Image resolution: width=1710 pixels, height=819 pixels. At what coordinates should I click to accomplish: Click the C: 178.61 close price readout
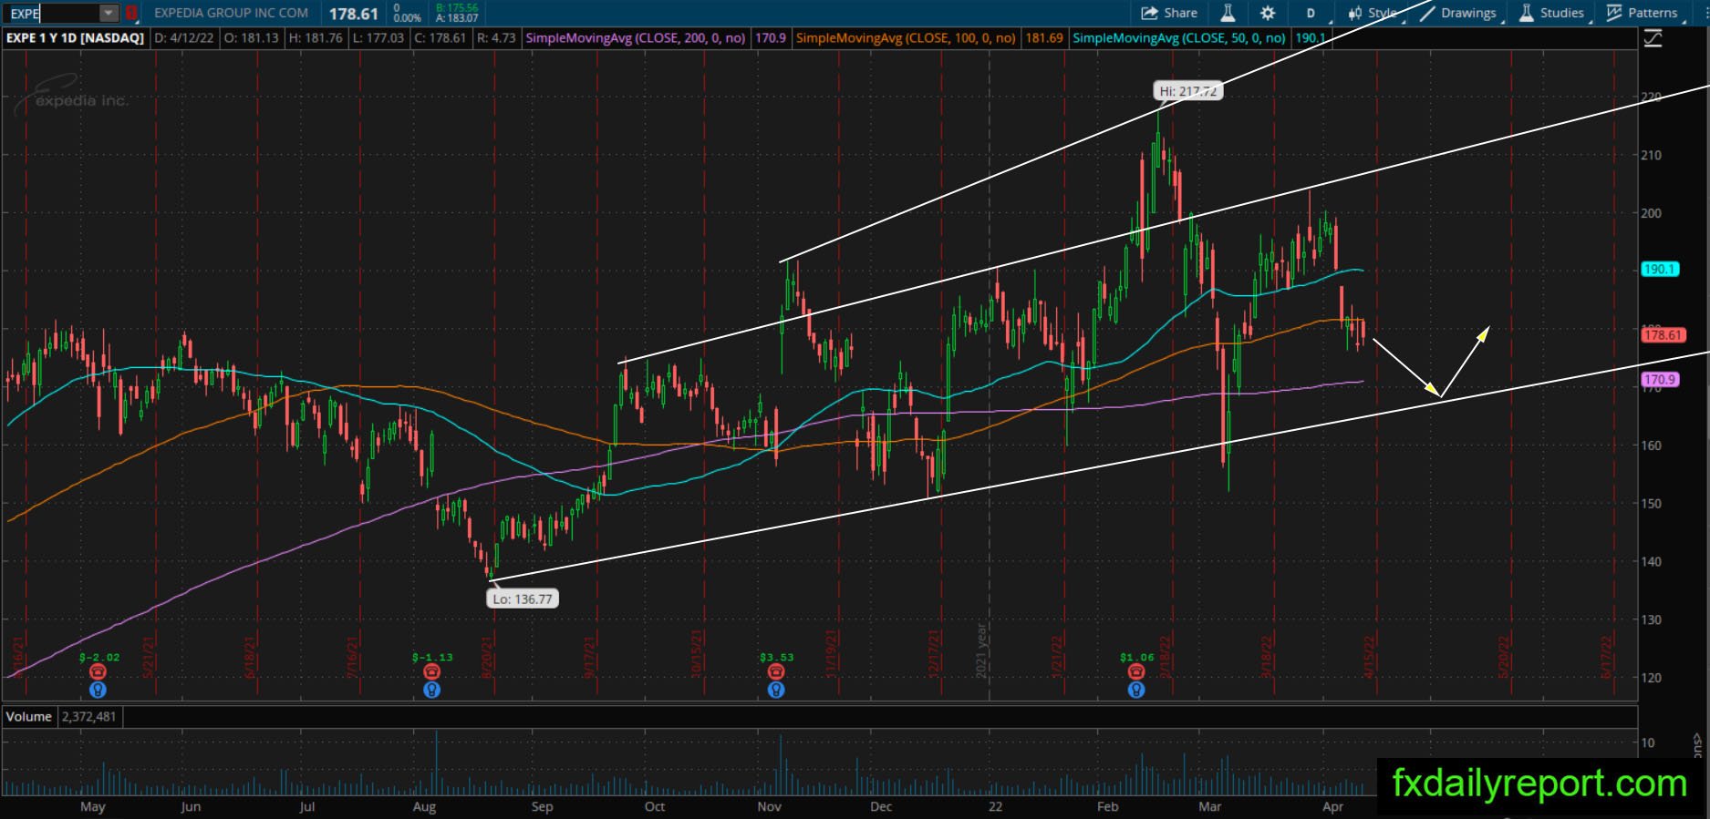pos(440,38)
